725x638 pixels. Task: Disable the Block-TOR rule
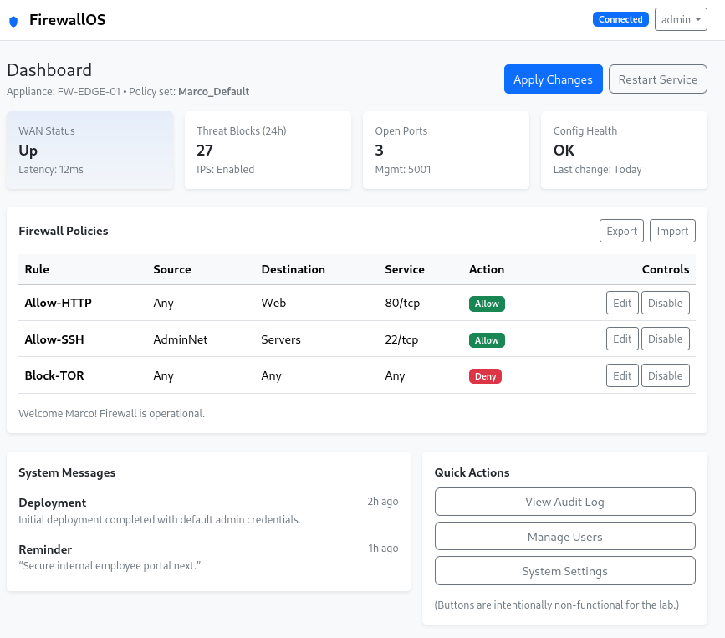[x=665, y=375]
